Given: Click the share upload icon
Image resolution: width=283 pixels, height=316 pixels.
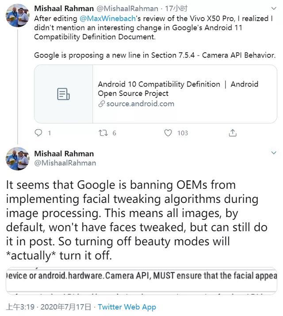Looking at the screenshot, I should (233, 133).
